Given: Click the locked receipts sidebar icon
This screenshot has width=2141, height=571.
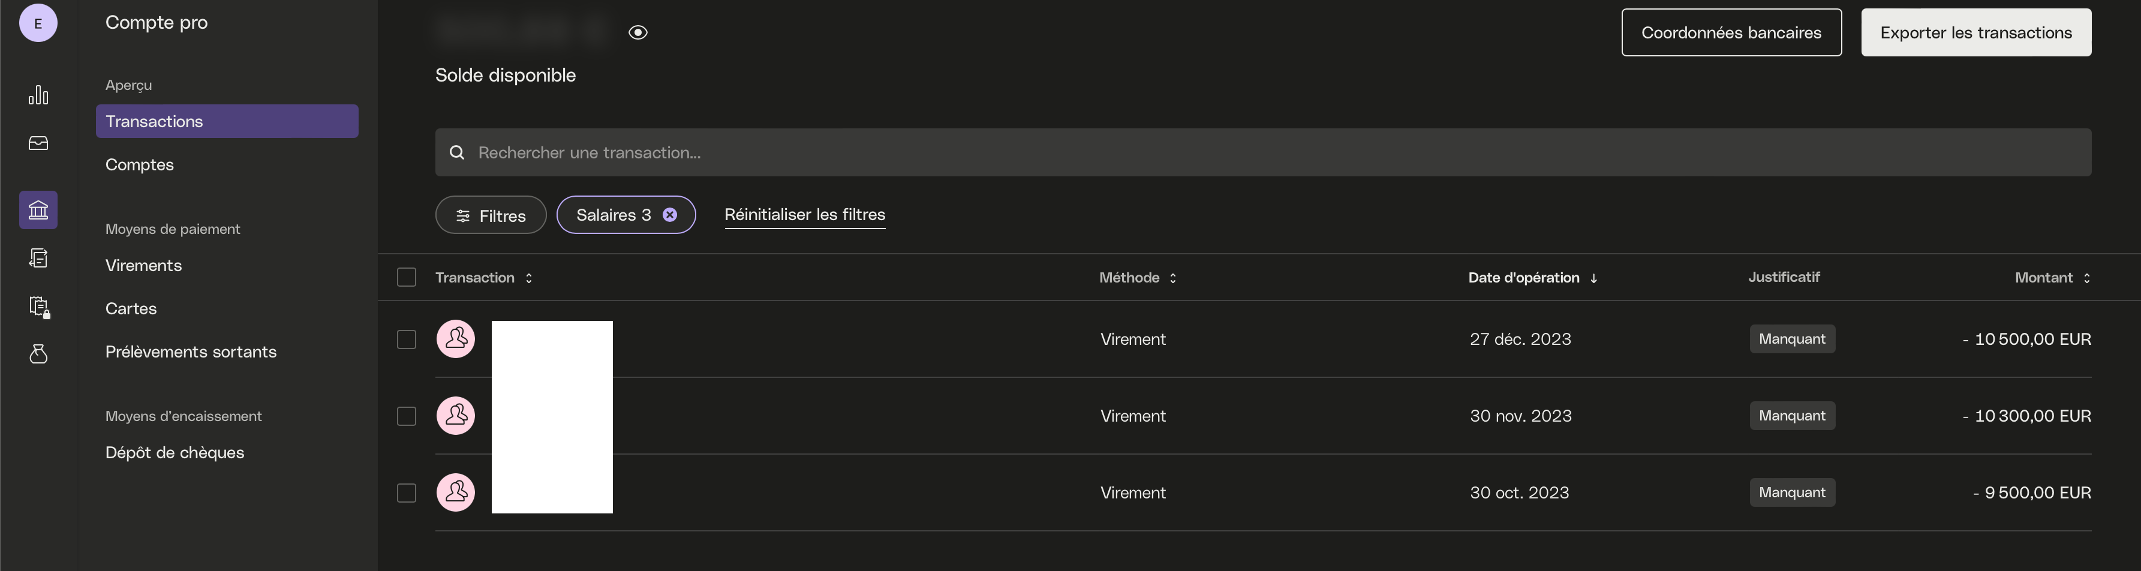Looking at the screenshot, I should (x=39, y=308).
